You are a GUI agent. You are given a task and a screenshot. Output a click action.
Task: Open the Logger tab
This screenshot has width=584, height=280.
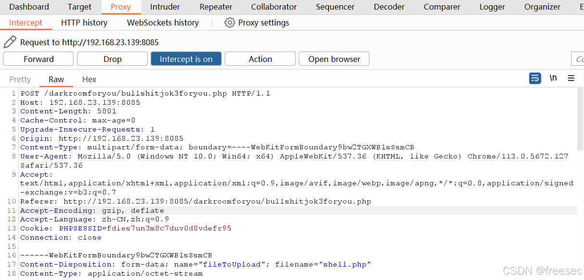(493, 7)
